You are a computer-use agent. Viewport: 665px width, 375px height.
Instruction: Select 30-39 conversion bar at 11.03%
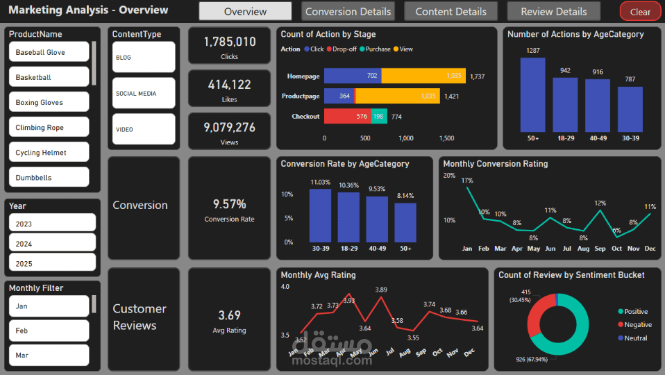click(x=320, y=215)
